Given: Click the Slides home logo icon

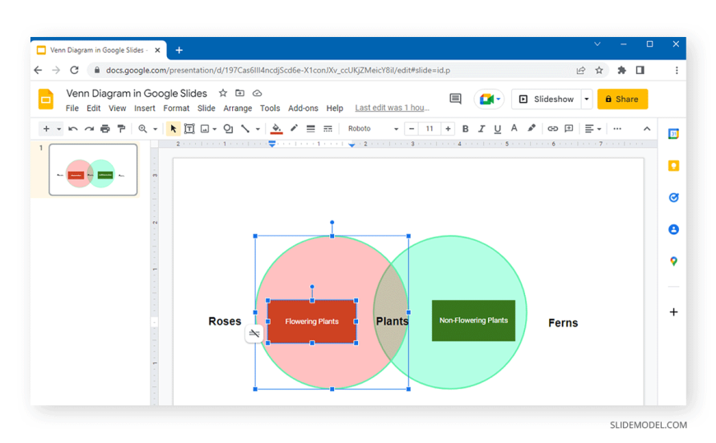Looking at the screenshot, I should (45, 99).
